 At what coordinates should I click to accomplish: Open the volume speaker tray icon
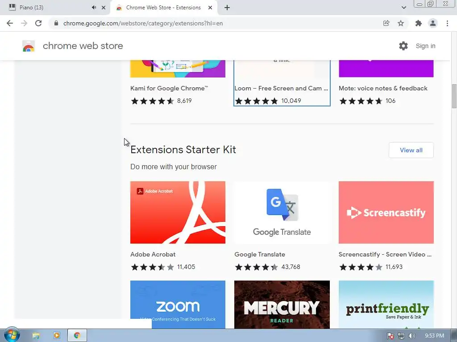412,336
